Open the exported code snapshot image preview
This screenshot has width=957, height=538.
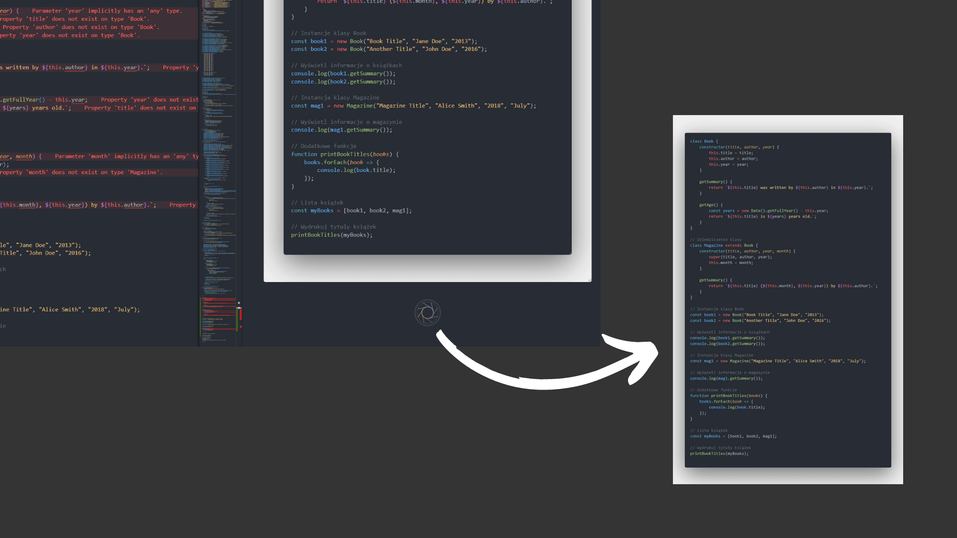point(788,299)
